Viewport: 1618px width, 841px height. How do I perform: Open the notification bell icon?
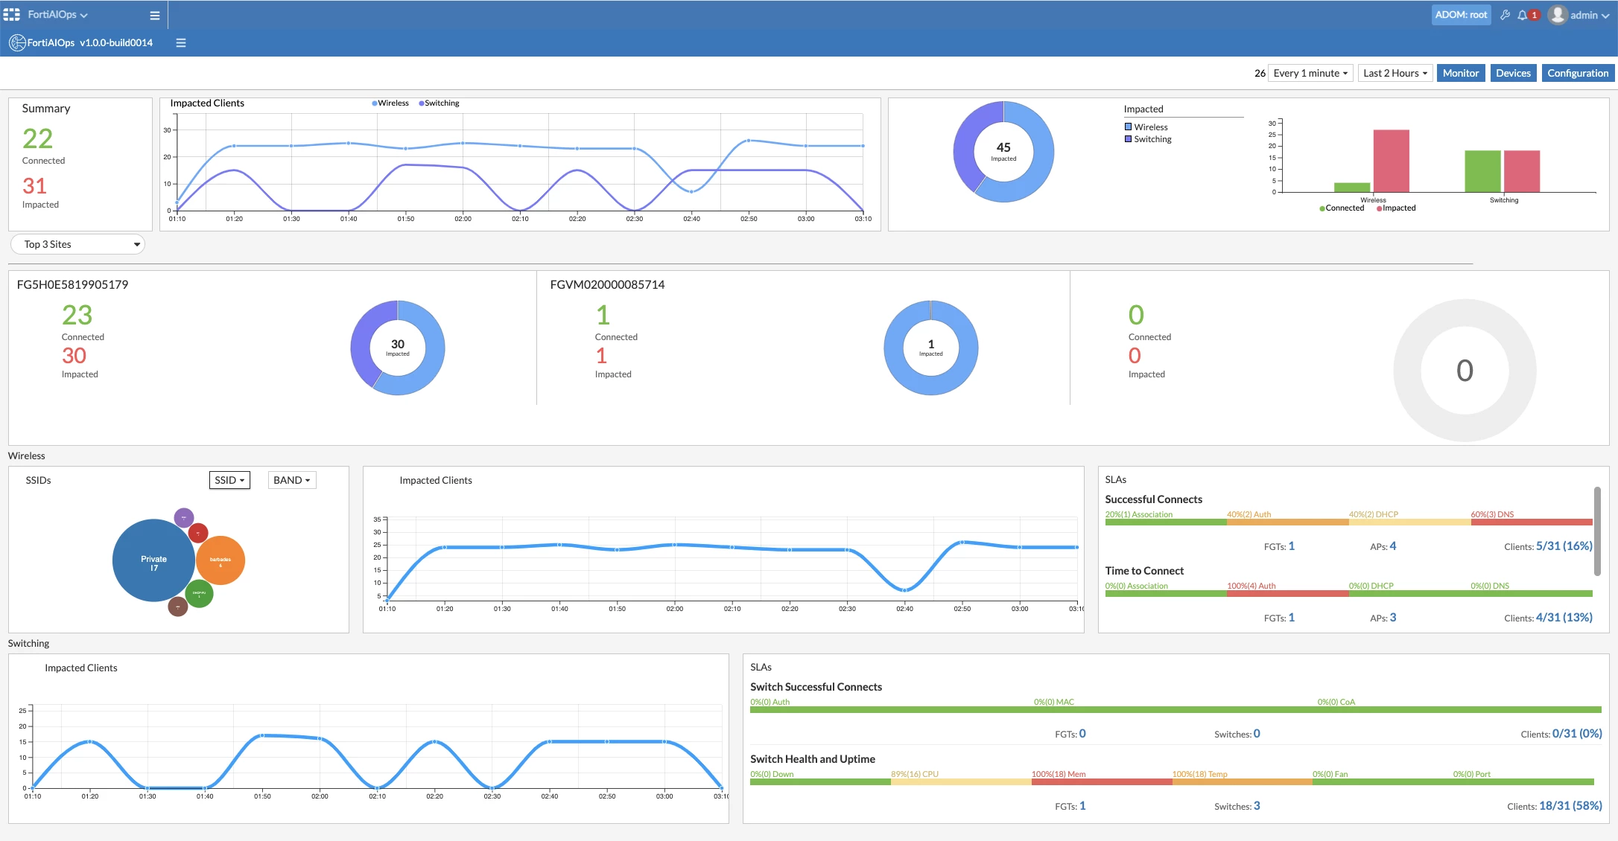click(x=1522, y=15)
